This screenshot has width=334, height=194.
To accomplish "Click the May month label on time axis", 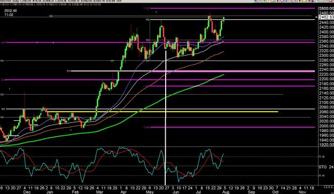I will (150, 192).
